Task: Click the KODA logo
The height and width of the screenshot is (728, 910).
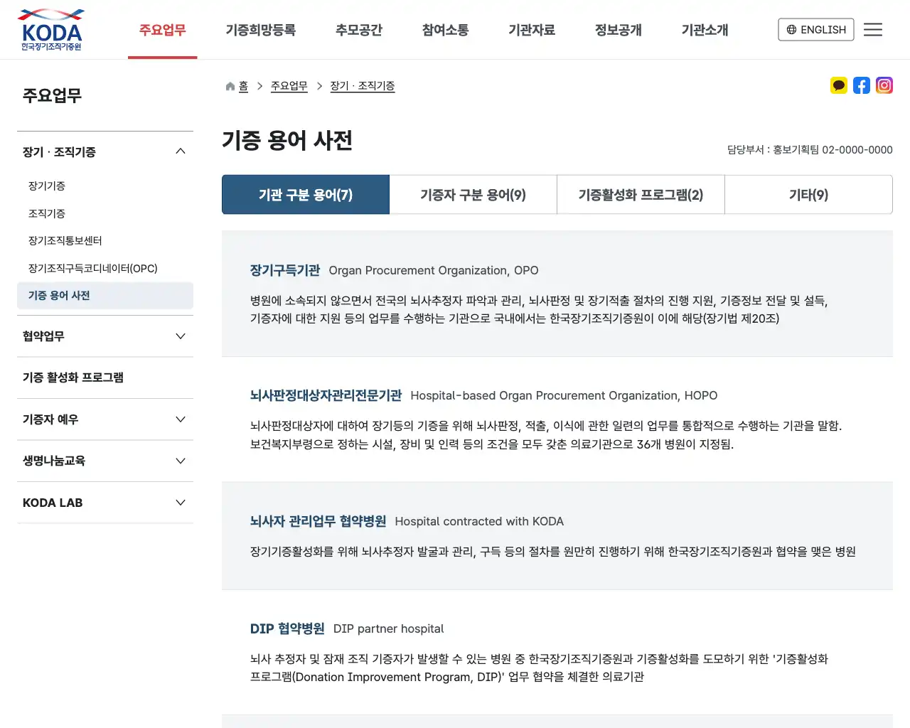Action: [50, 29]
